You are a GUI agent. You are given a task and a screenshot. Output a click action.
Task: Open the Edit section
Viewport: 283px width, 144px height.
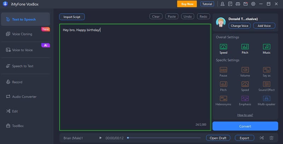(x=25, y=111)
